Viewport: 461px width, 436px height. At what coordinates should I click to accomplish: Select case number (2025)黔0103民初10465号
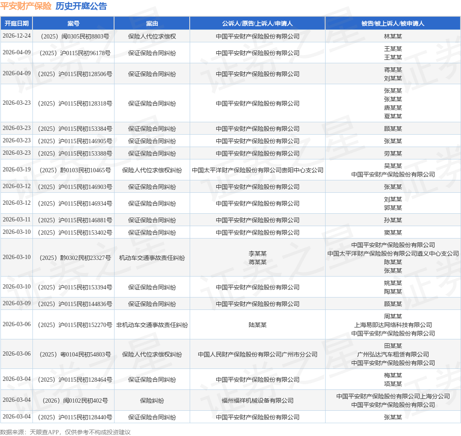pos(73,170)
